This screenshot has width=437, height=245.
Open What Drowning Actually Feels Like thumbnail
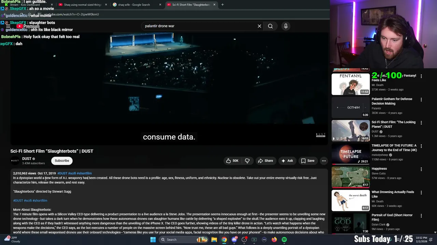point(350,200)
